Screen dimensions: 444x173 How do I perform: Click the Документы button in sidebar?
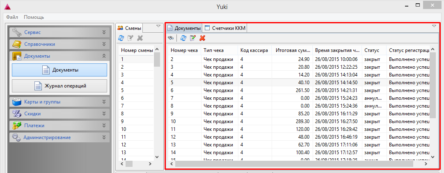click(x=60, y=70)
